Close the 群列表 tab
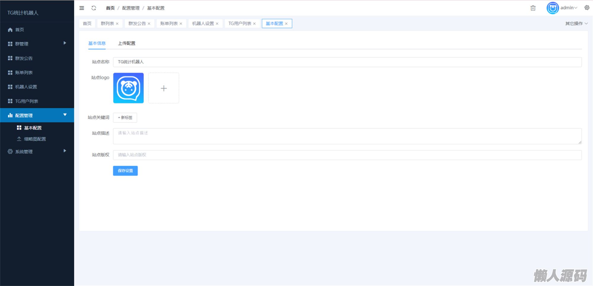This screenshot has width=593, height=286. (x=117, y=24)
